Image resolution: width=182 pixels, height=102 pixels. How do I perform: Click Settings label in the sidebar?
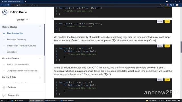[x=12, y=87]
